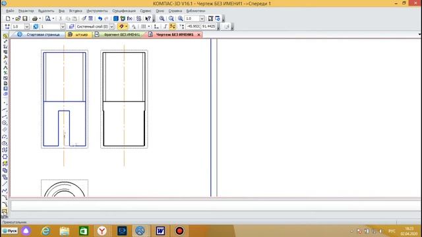This screenshot has height=237, width=422.
Task: Select the Geometry panel icon in the left toolbar
Action: point(5,36)
